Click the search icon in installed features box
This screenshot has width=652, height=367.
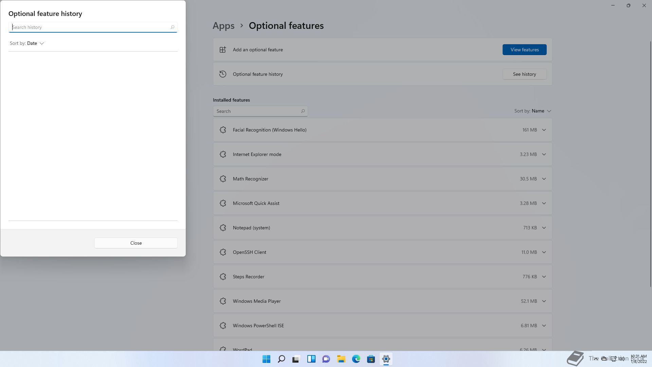(x=303, y=111)
